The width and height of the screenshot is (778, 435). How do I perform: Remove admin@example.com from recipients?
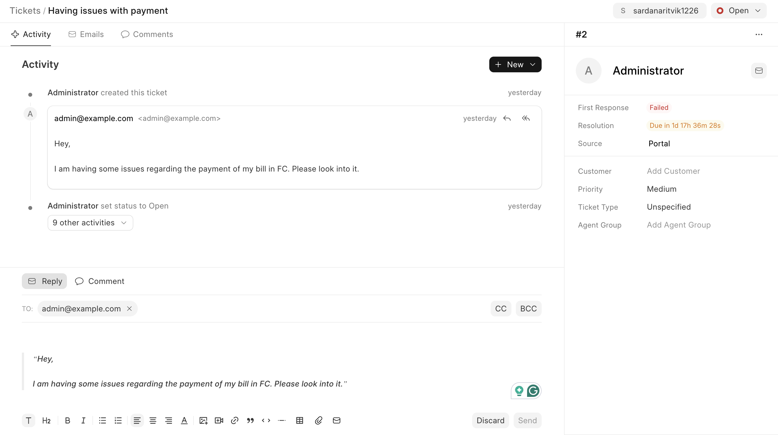129,308
